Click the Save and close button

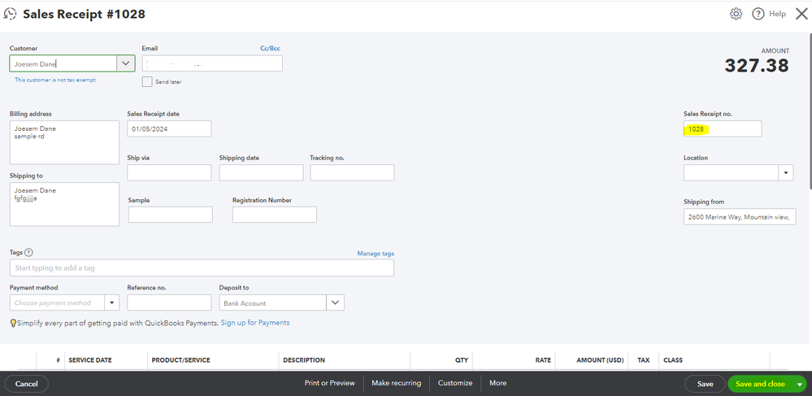[760, 384]
